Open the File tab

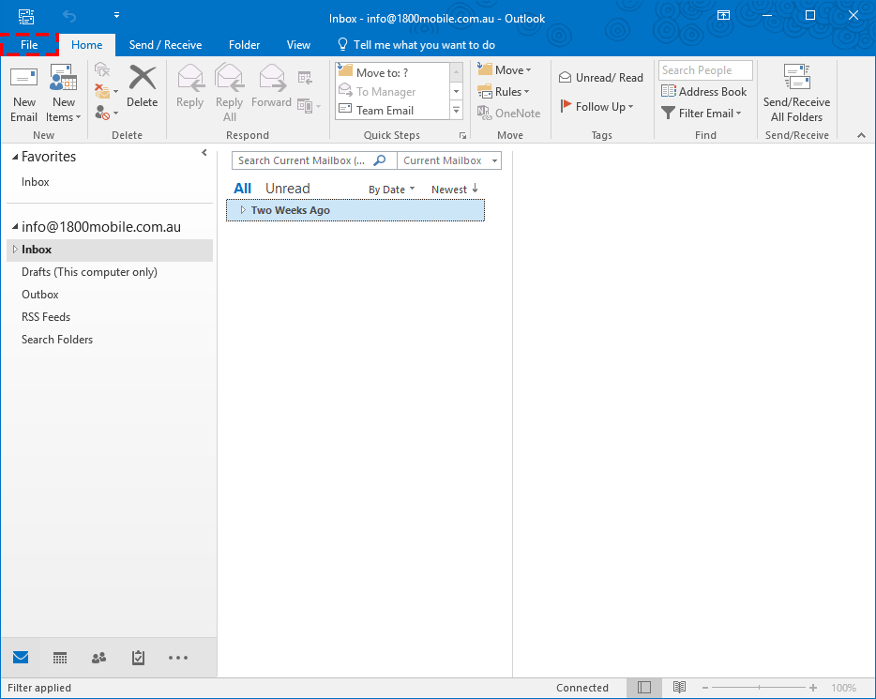pos(29,45)
